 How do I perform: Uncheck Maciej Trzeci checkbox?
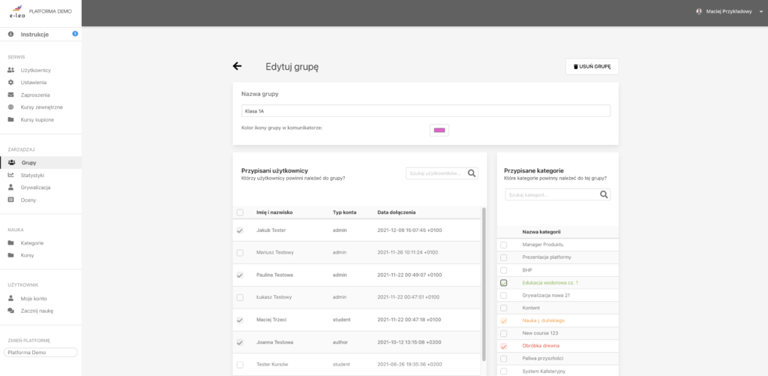(240, 320)
